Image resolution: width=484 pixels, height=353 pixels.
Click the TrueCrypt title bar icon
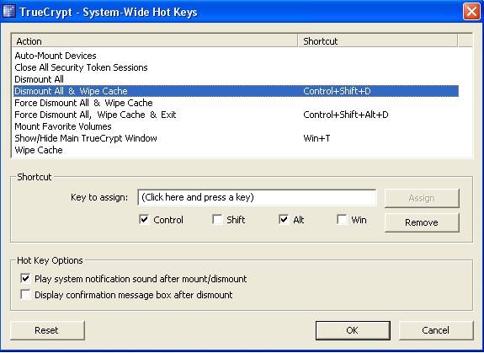(x=8, y=12)
